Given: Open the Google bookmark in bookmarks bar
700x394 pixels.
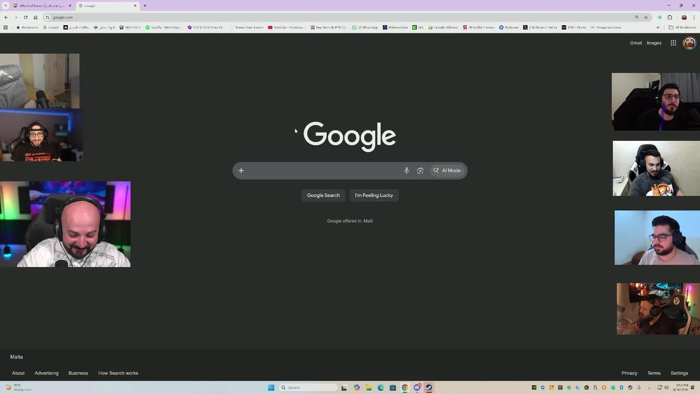Looking at the screenshot, I should pos(51,27).
